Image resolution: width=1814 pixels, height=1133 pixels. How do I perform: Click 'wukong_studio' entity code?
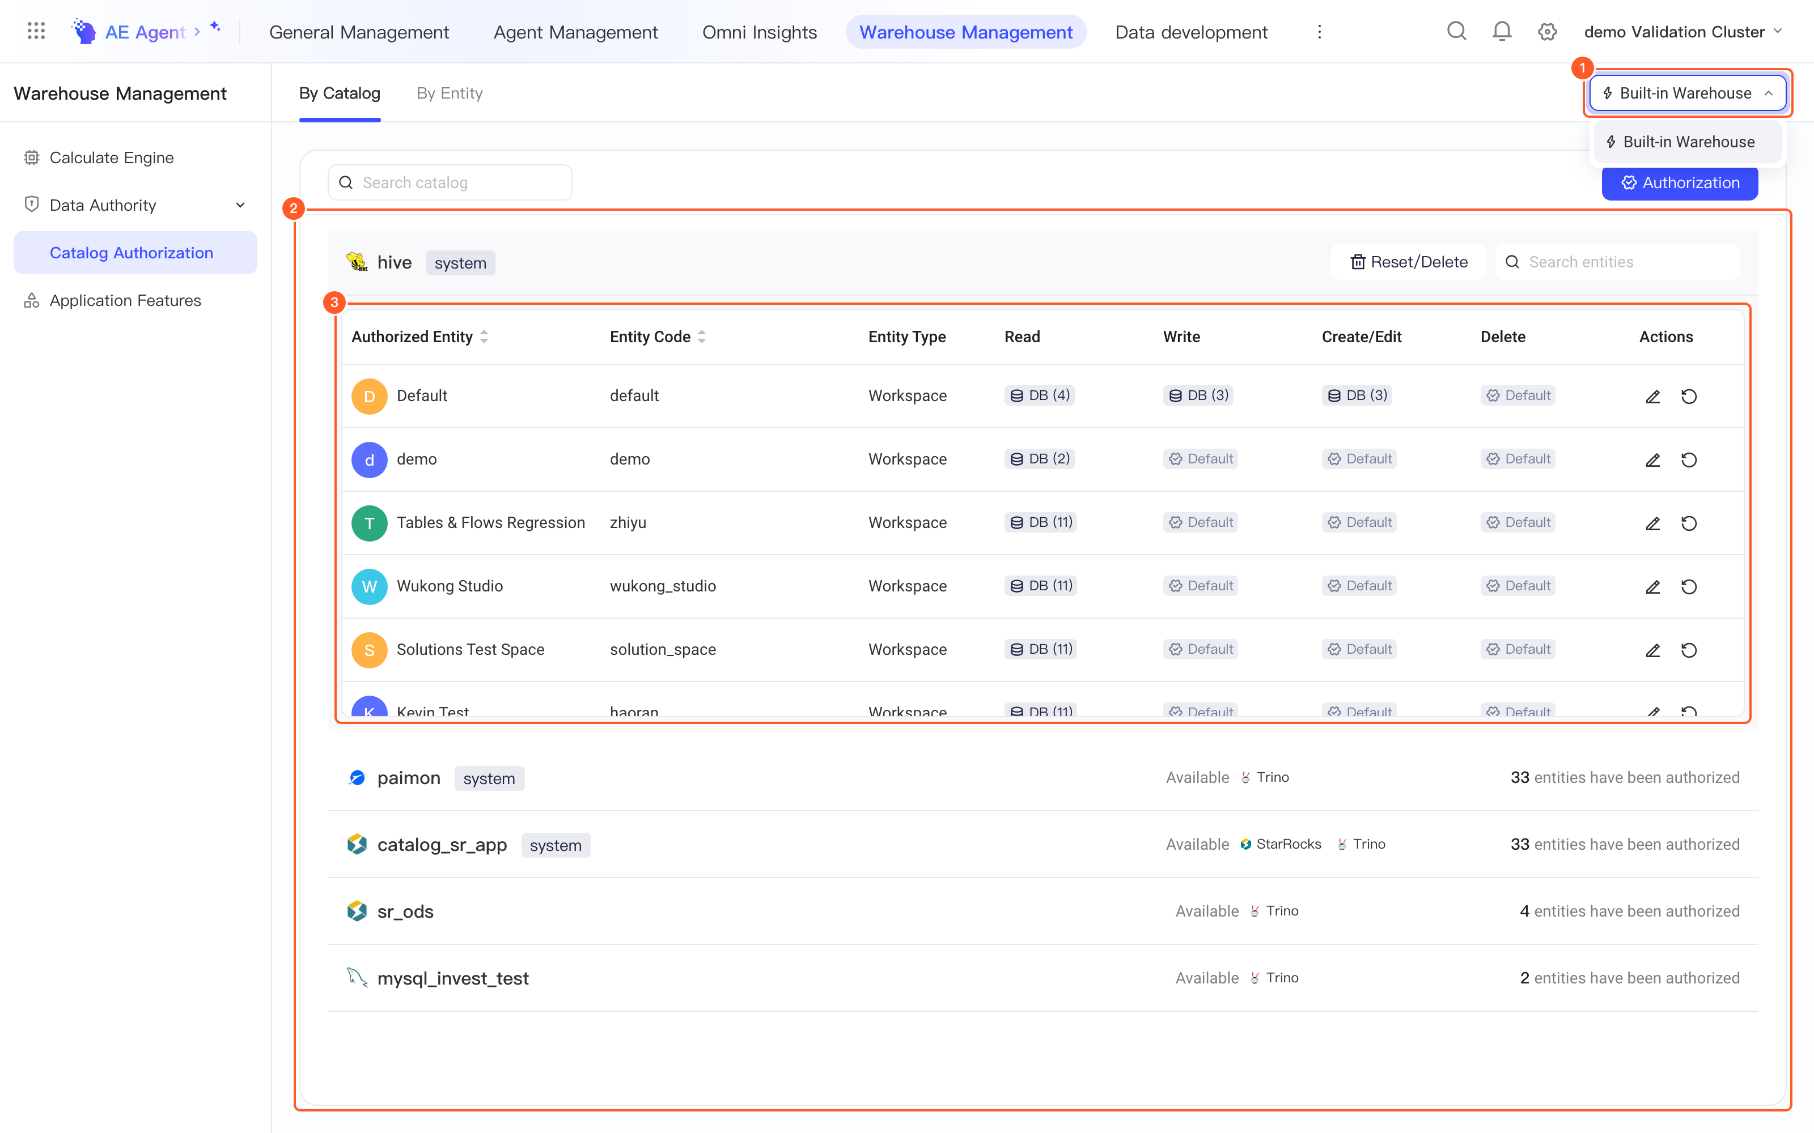(x=663, y=586)
